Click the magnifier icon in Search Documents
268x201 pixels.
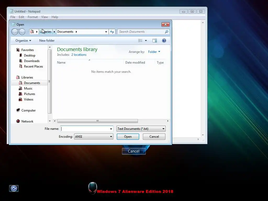coord(166,32)
